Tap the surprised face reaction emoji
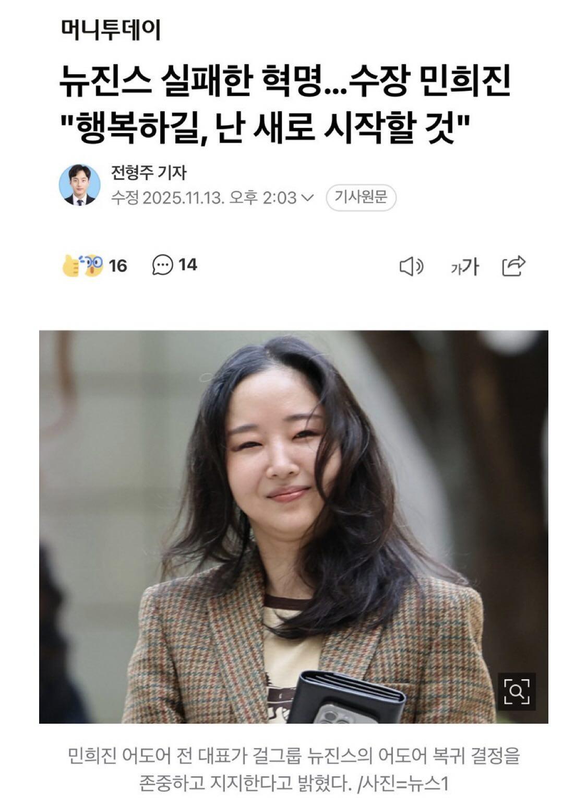The width and height of the screenshot is (587, 803). tap(93, 266)
